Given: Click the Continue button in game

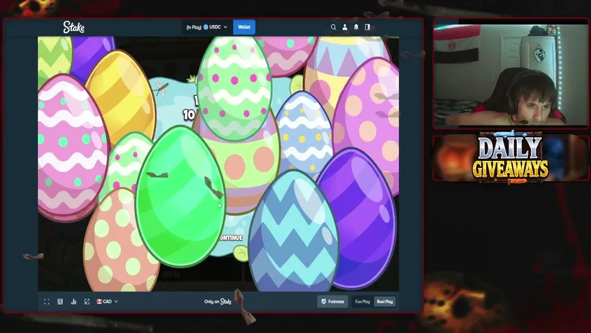Looking at the screenshot, I should (x=231, y=238).
